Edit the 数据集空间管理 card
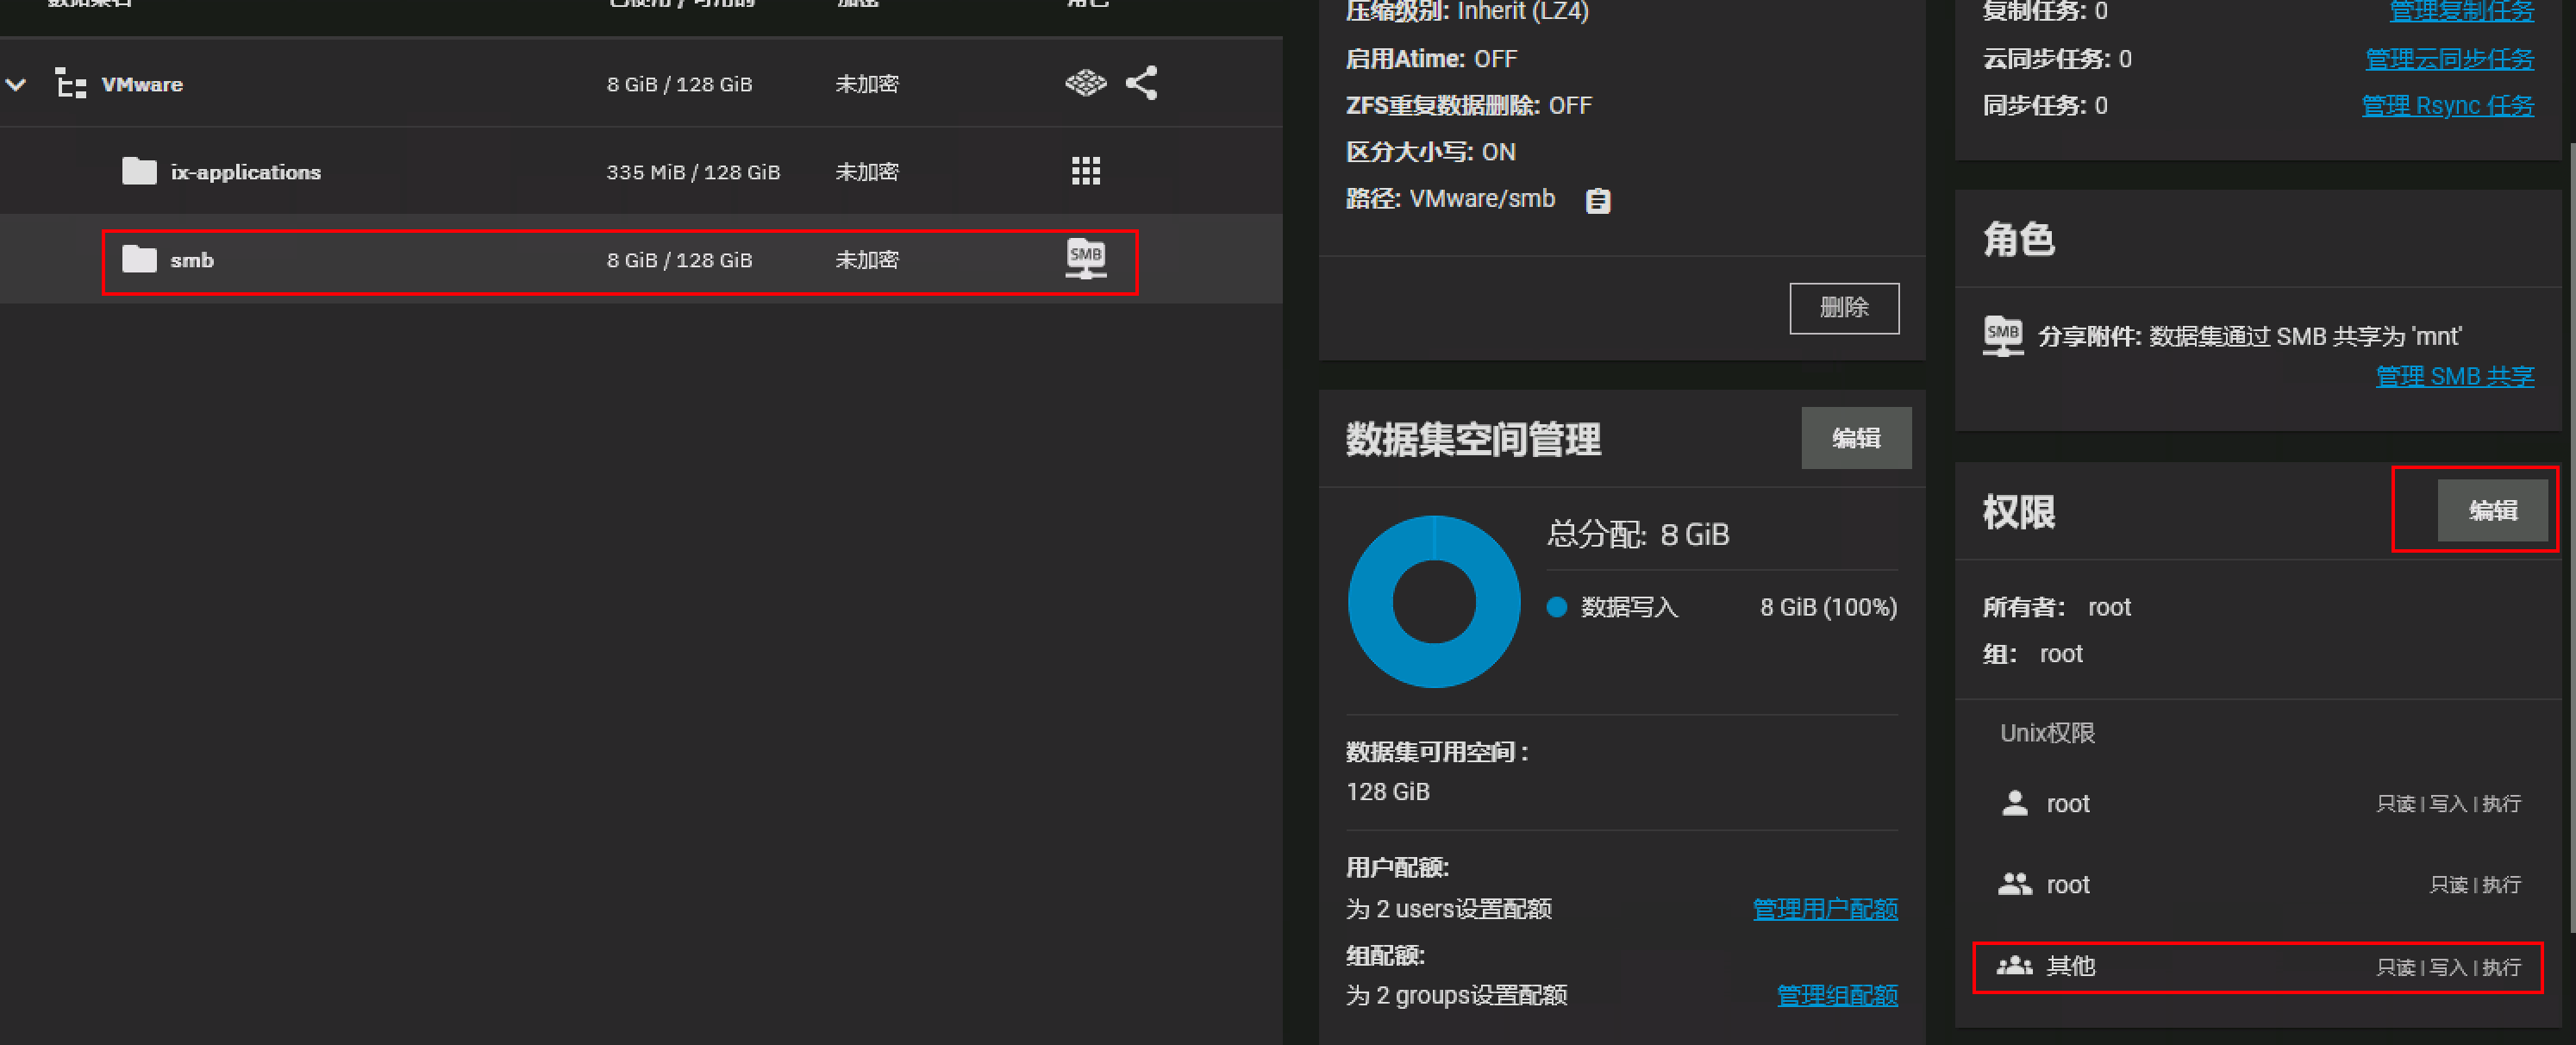Image resolution: width=2576 pixels, height=1045 pixels. tap(1855, 438)
